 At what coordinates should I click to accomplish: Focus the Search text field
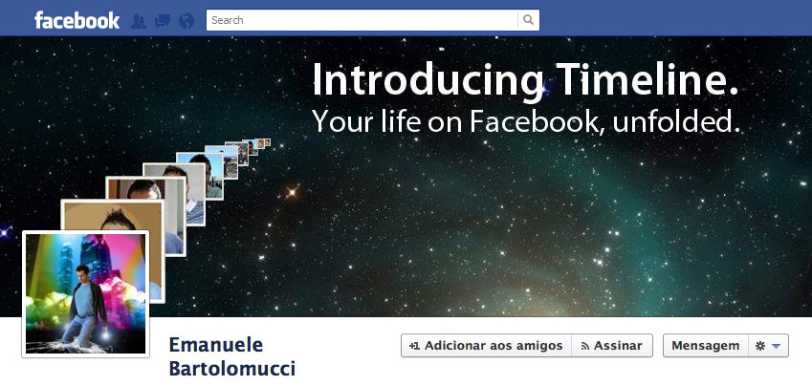click(362, 20)
